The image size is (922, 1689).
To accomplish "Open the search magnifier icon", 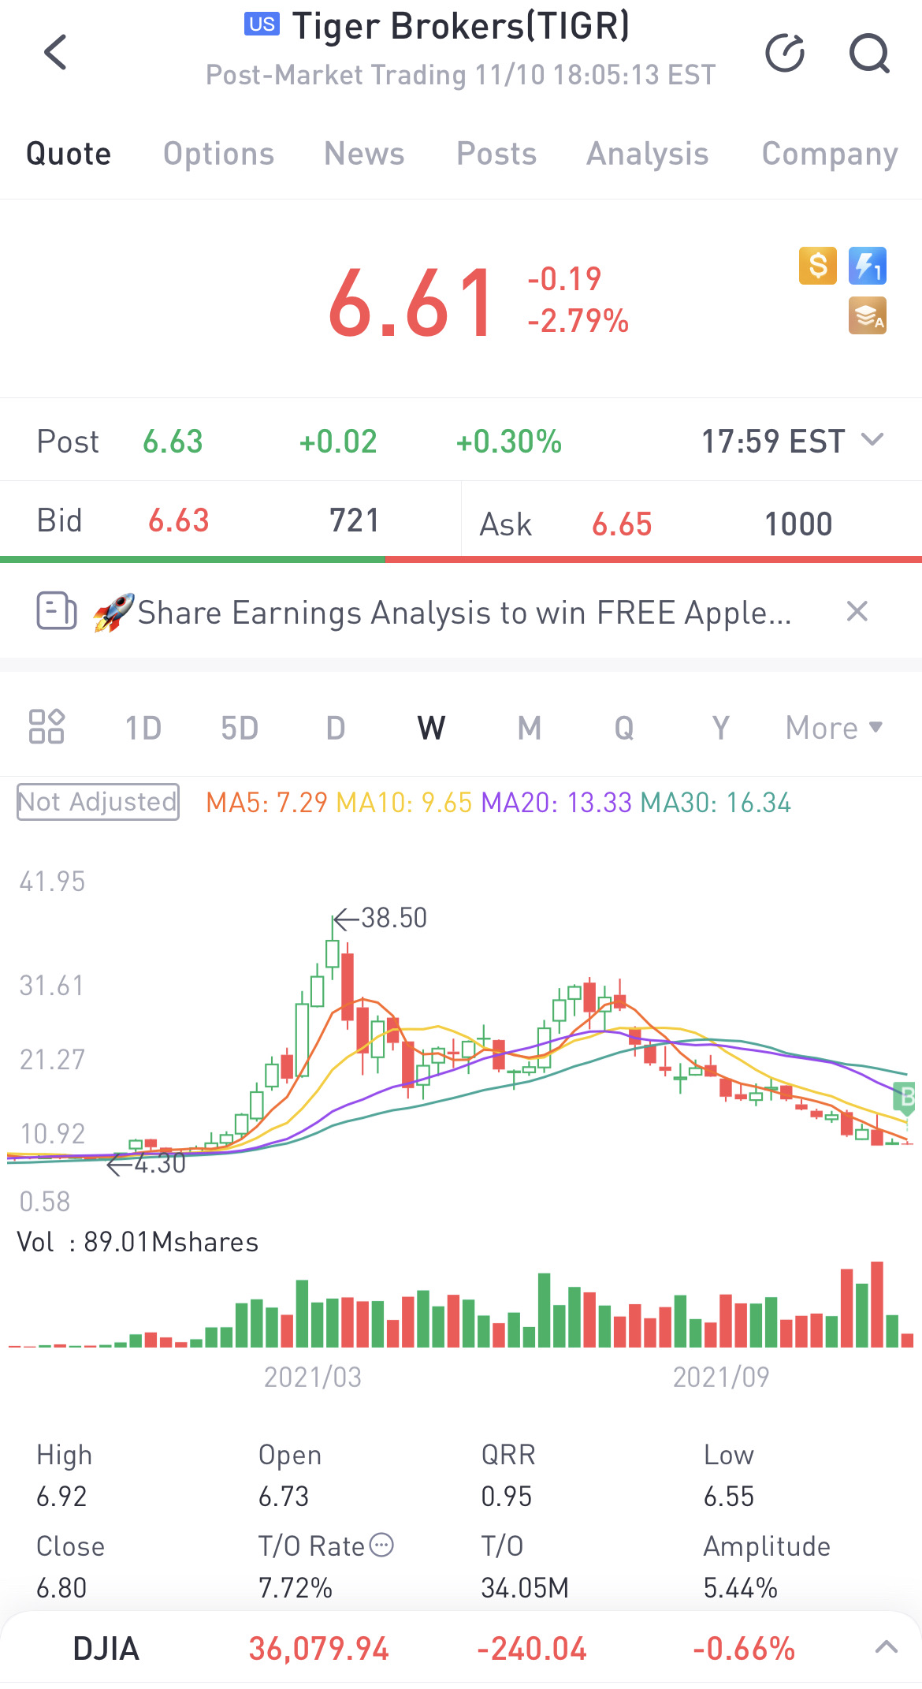I will point(869,53).
